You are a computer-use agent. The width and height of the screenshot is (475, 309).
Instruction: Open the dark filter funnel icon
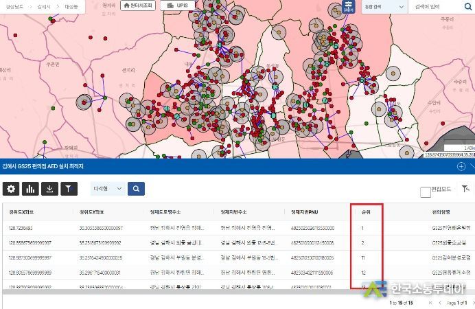click(69, 189)
